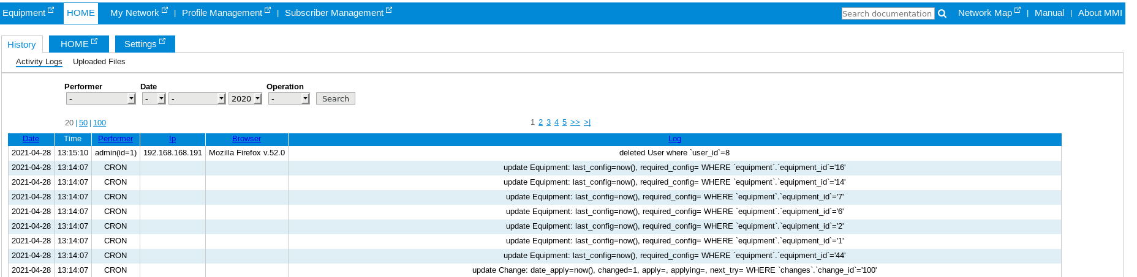This screenshot has height=277, width=1137.
Task: Click log entry deleted User where user_id=8
Action: (x=674, y=153)
